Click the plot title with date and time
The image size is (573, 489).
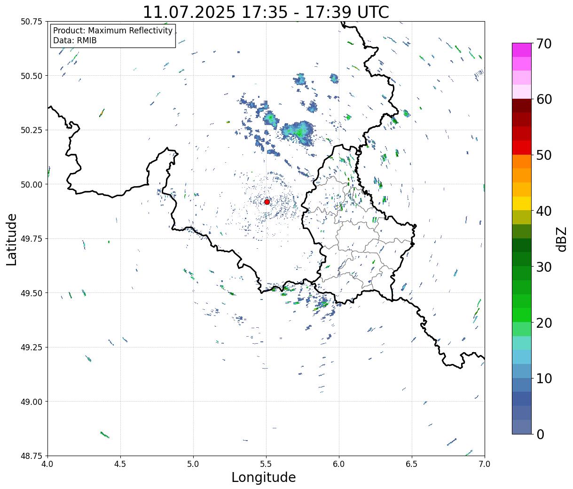266,12
